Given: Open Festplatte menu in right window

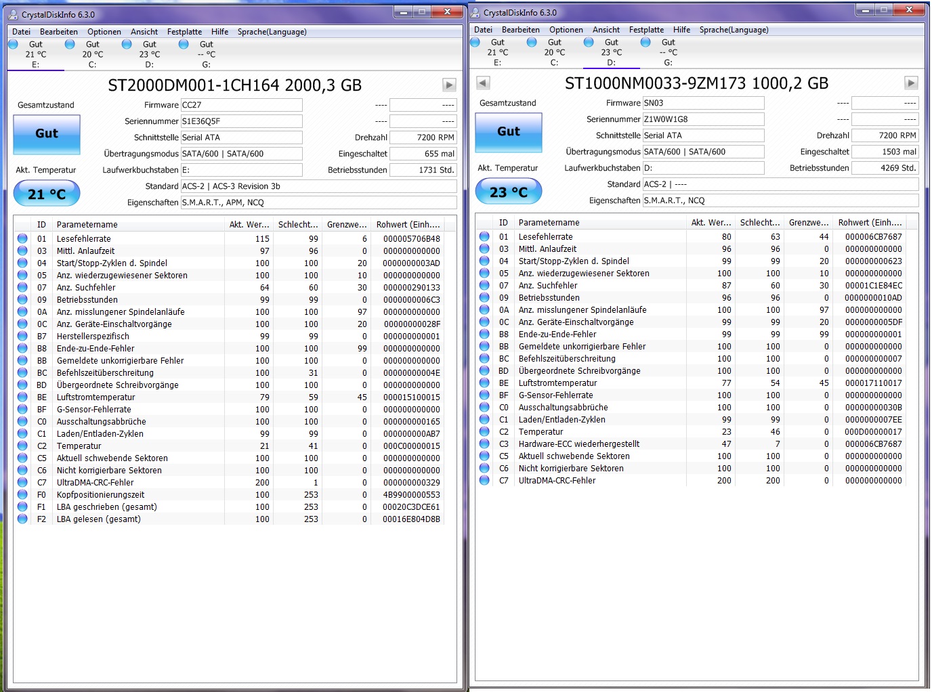Looking at the screenshot, I should click(646, 30).
